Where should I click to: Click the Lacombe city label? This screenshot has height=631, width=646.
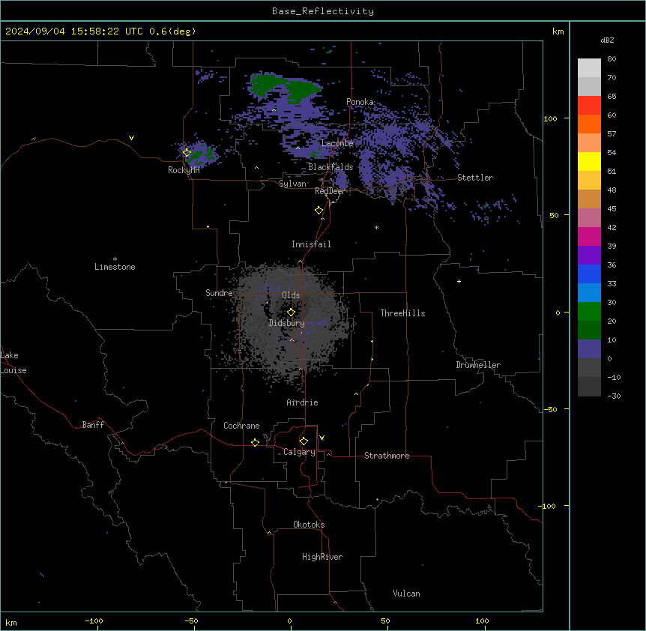(x=337, y=143)
